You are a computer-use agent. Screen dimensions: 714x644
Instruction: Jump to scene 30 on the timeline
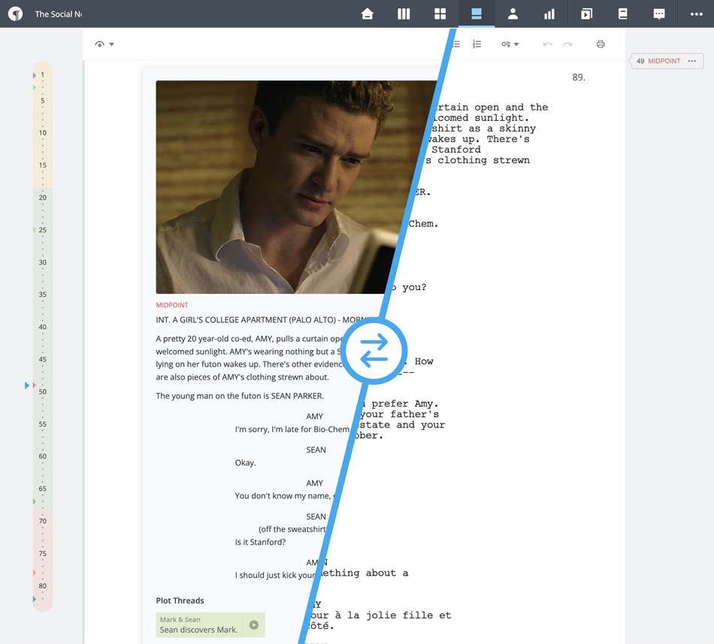(x=42, y=262)
